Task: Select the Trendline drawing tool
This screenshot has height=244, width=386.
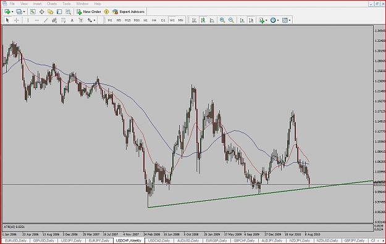Action: [x=46, y=20]
